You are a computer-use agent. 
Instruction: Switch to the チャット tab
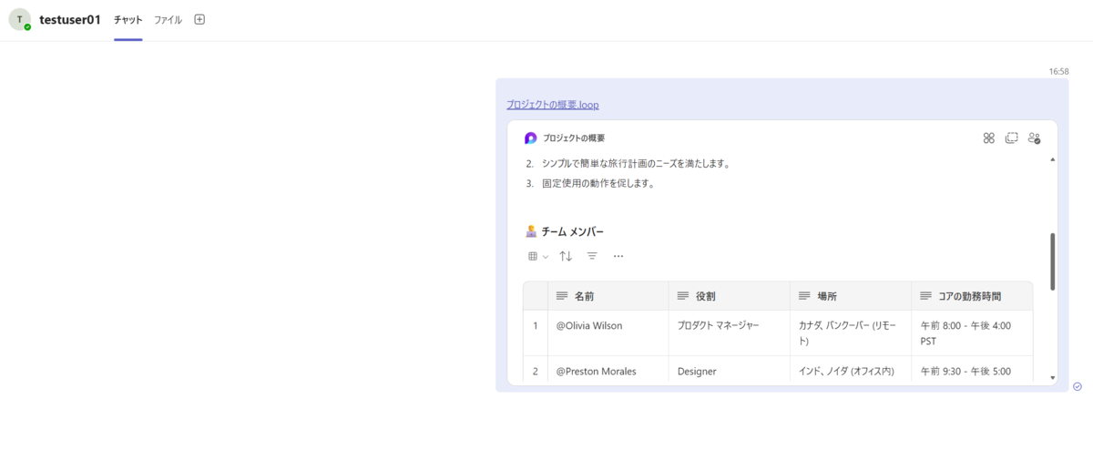point(128,19)
